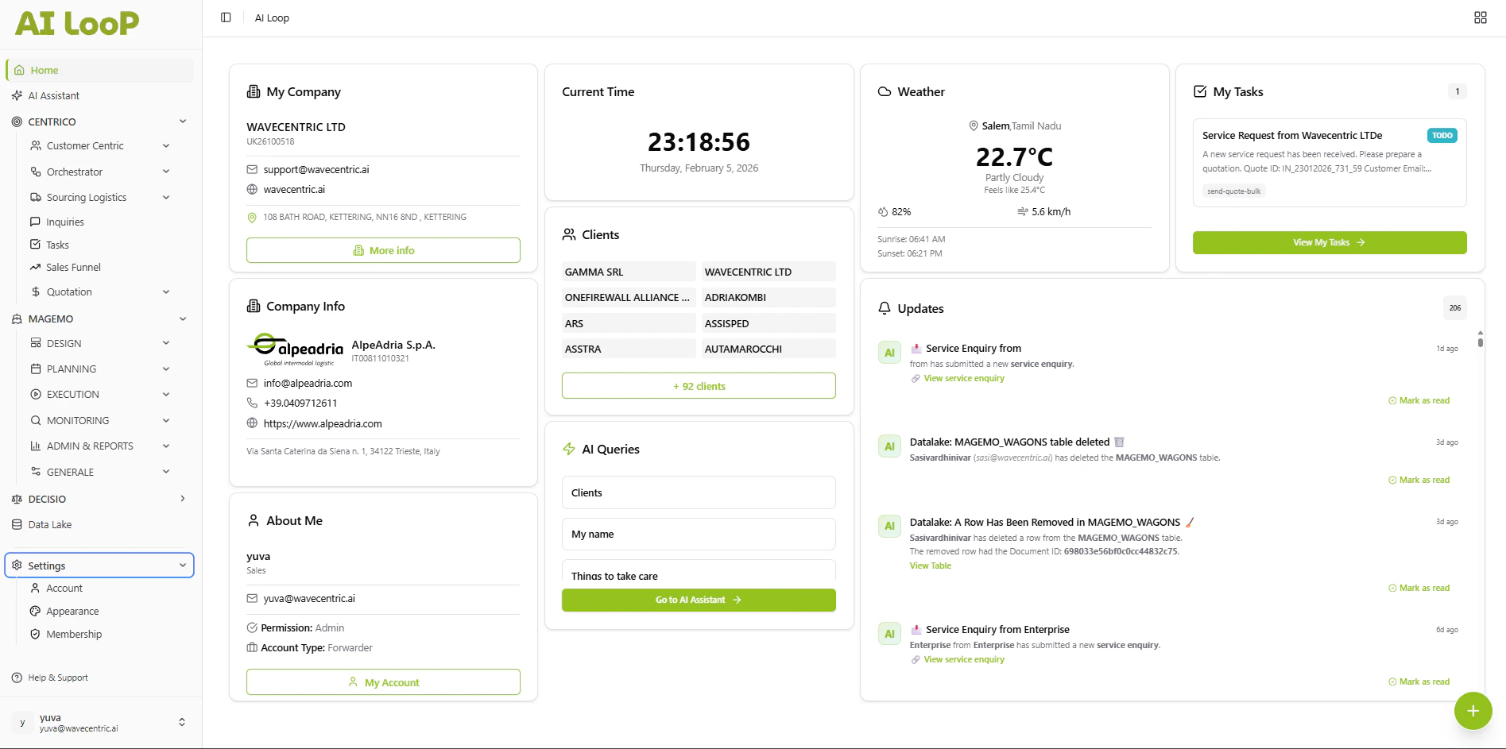Screen dimensions: 1506x749
Task: Click the 'Go to AI Assistant' button
Action: pyautogui.click(x=698, y=600)
